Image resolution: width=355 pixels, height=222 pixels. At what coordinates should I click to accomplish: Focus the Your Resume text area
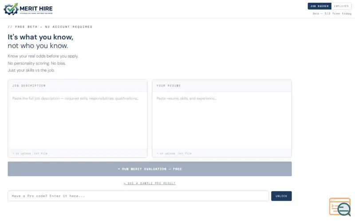pyautogui.click(x=222, y=120)
